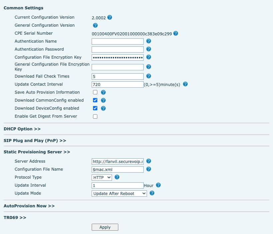Click the (0,>=5)minute(s) hint text

(162, 85)
